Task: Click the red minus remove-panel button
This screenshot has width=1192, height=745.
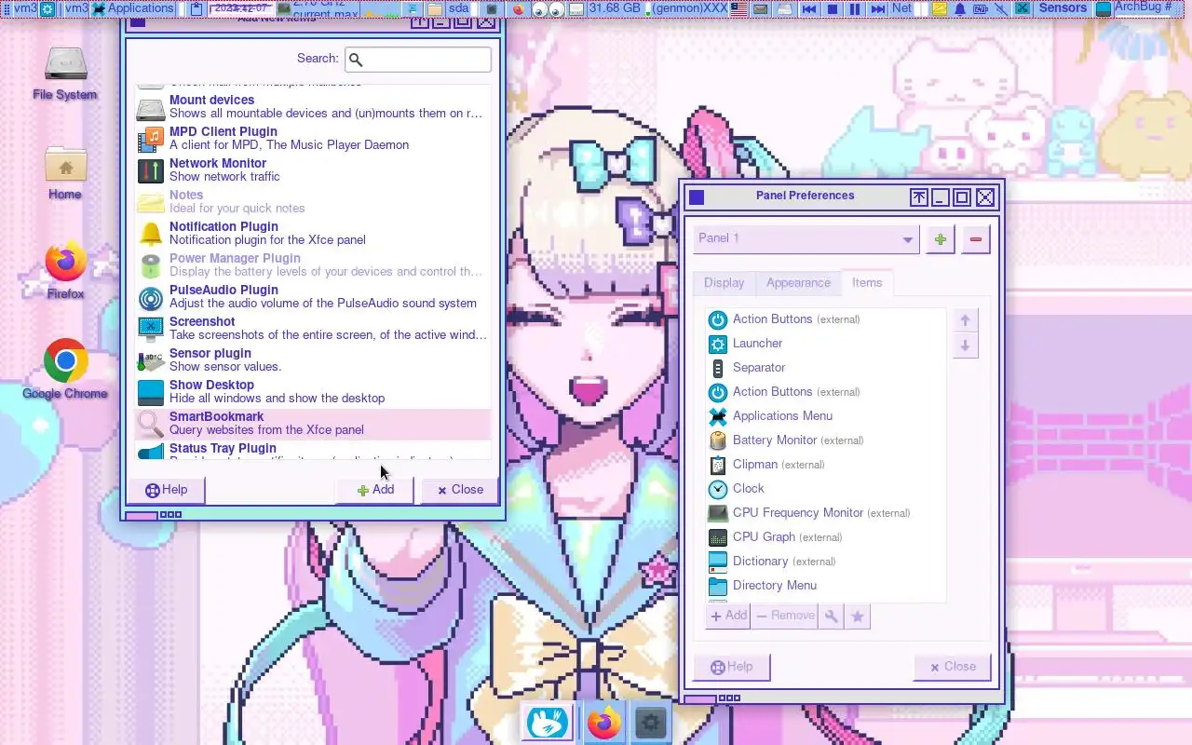Action: (x=975, y=239)
